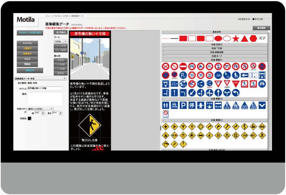This screenshot has width=286, height=195.
Task: Expand the 交通 交差点 section
Action: (214, 44)
